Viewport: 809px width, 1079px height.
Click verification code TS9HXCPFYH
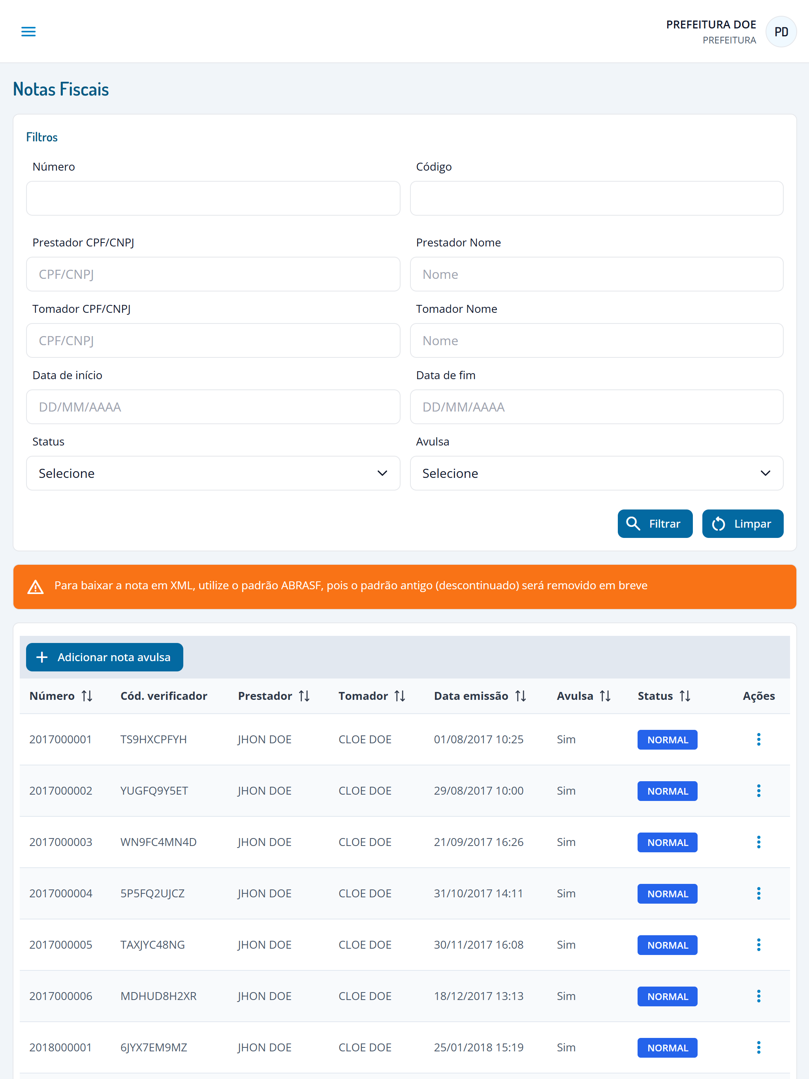pyautogui.click(x=154, y=739)
